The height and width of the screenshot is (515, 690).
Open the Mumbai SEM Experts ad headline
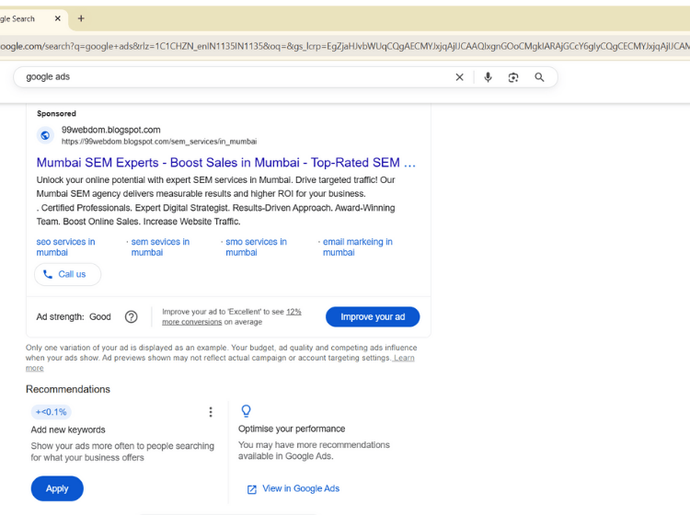[225, 163]
